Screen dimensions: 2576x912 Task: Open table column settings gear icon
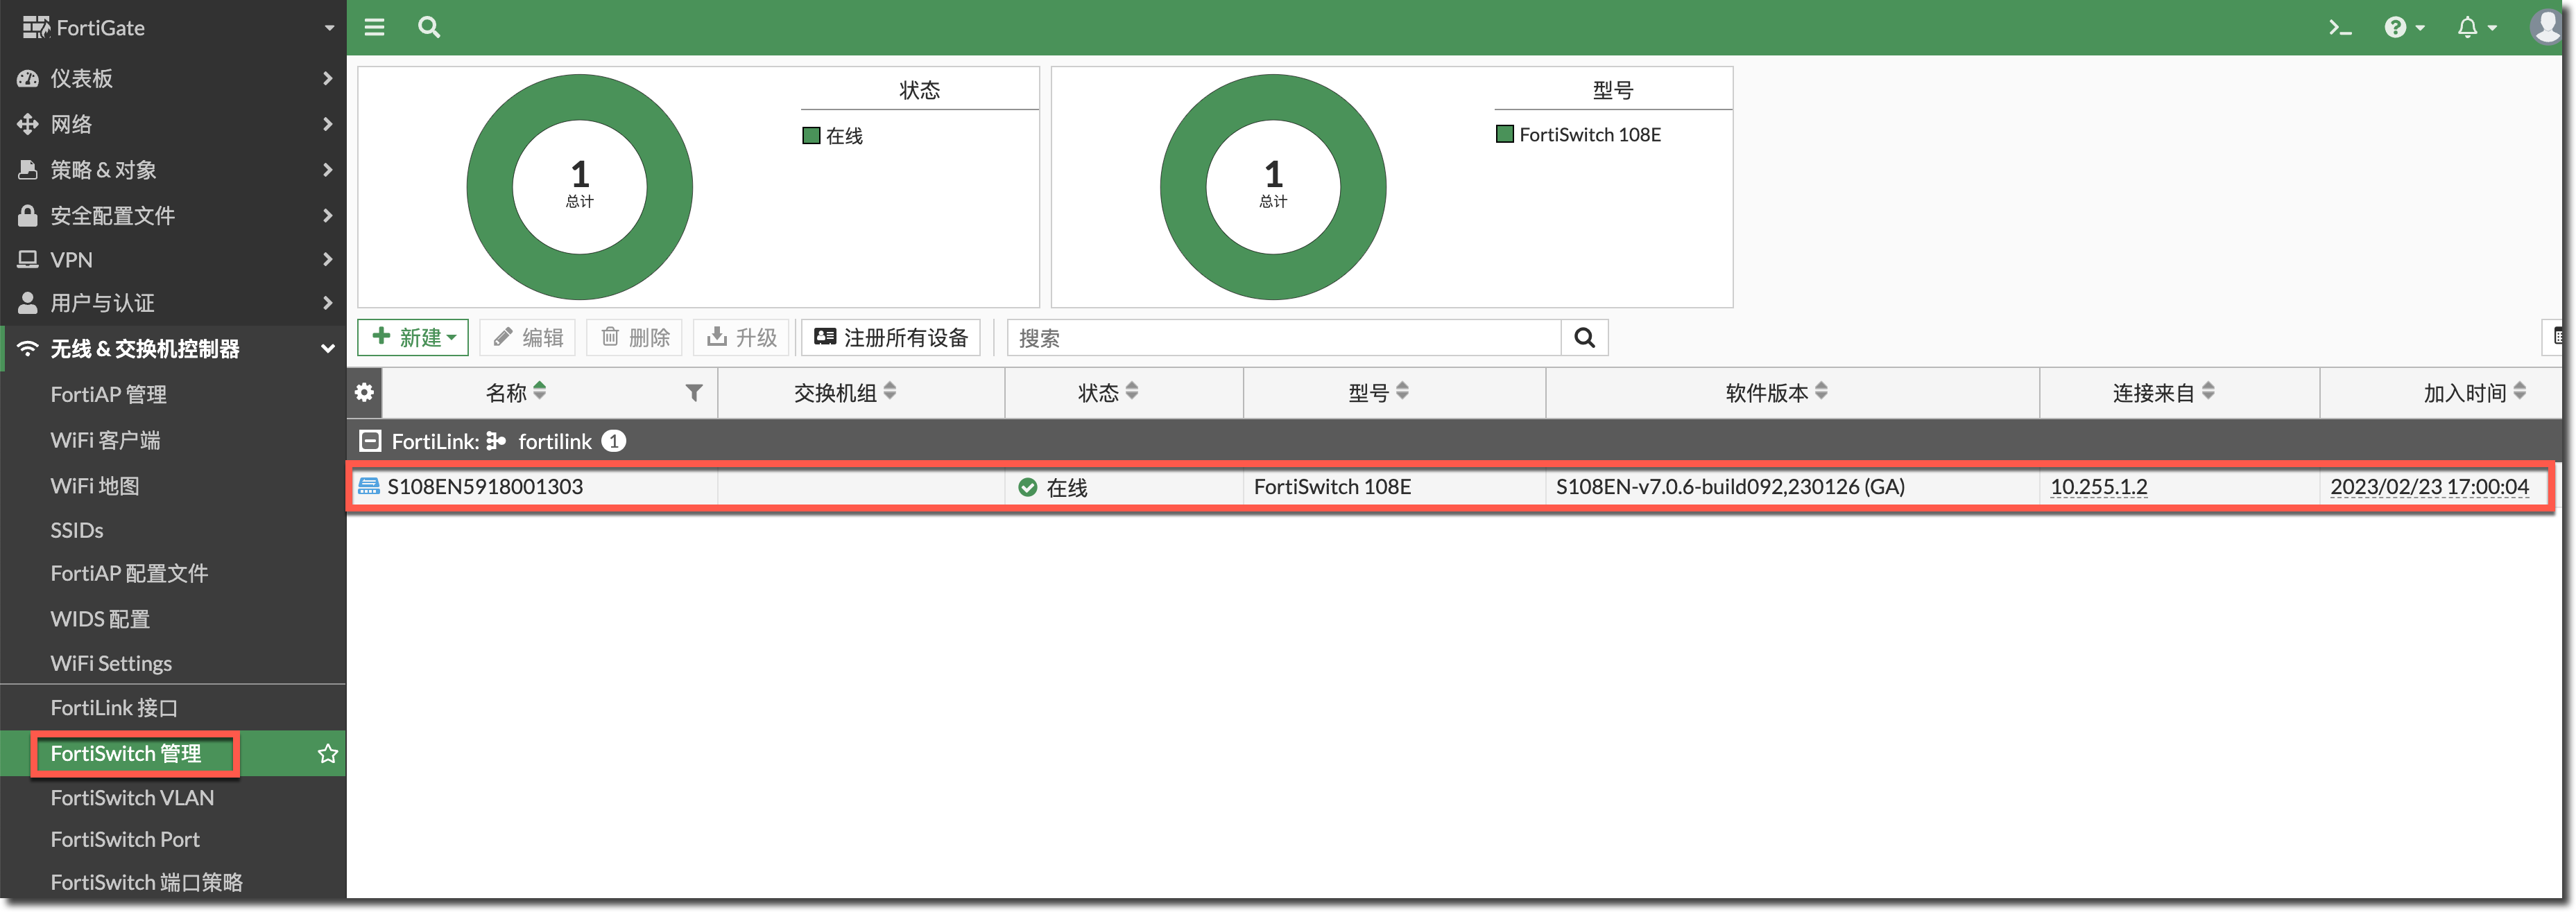[x=365, y=392]
